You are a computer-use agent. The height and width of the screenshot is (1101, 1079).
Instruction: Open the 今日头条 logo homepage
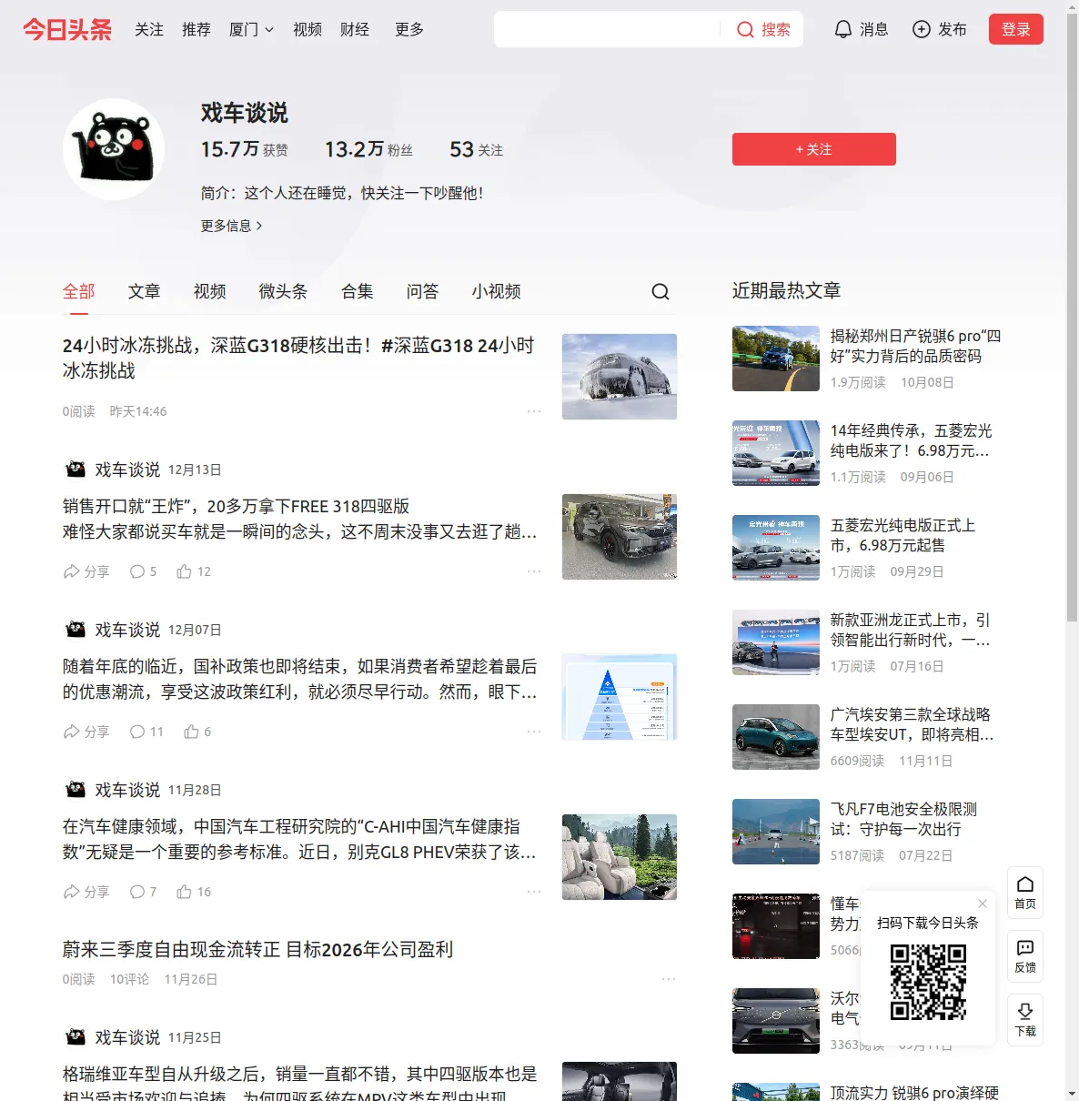point(67,29)
